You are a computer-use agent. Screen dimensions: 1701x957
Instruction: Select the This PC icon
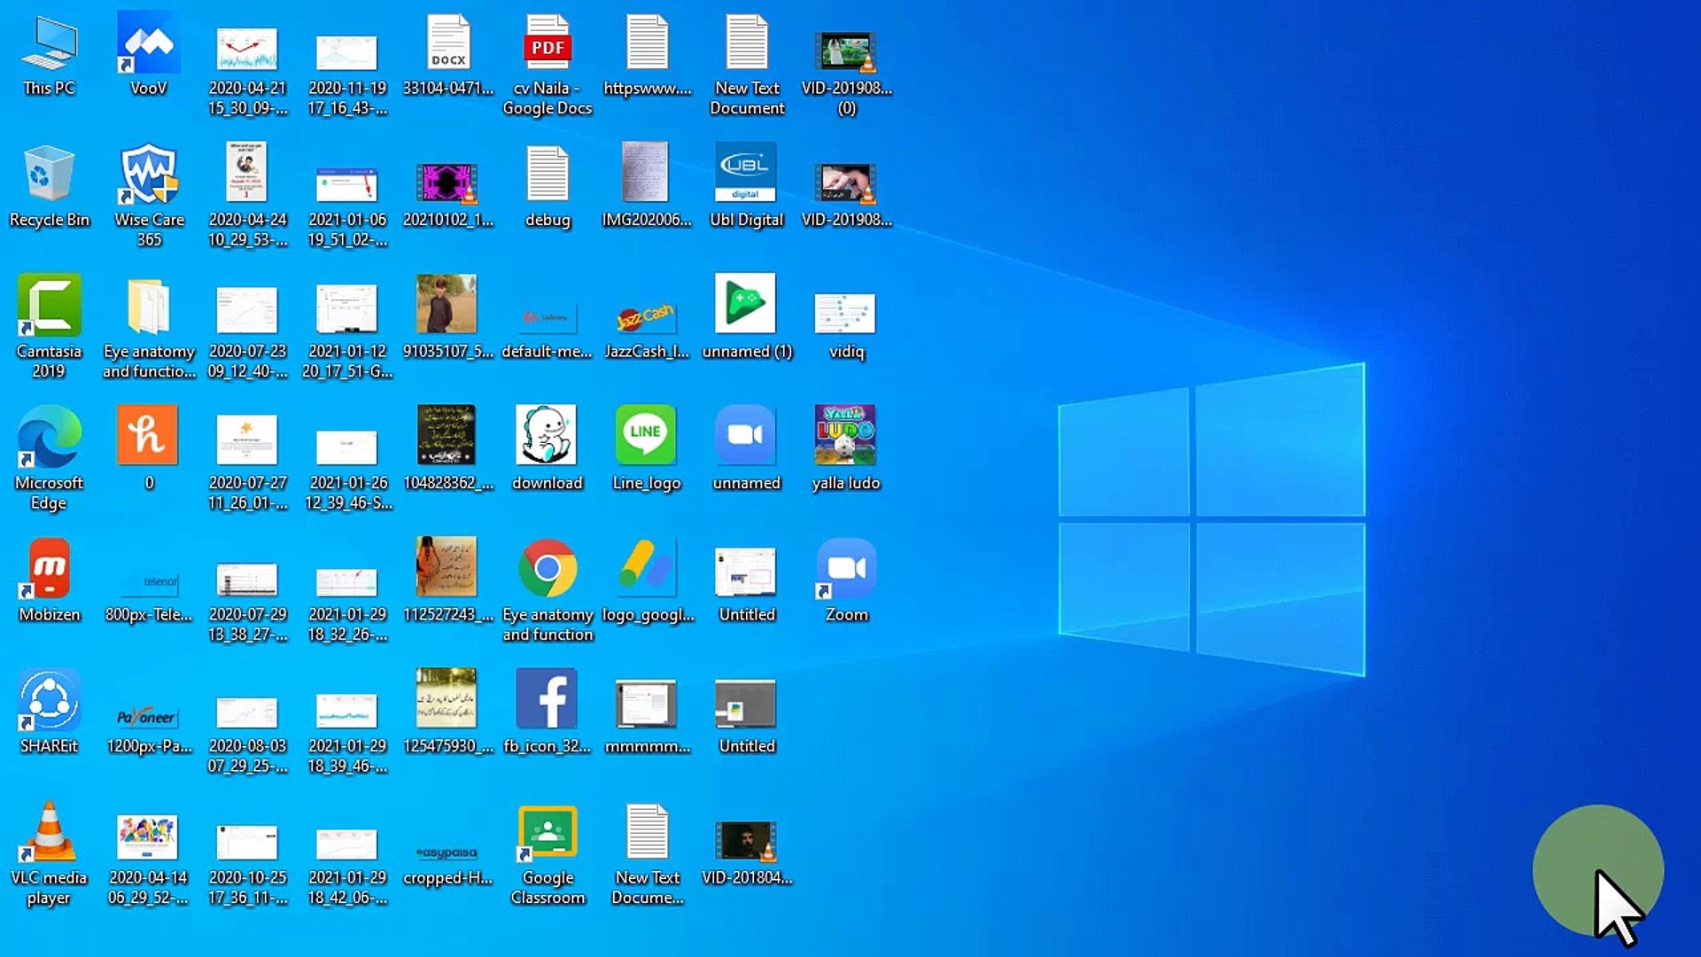coord(49,44)
